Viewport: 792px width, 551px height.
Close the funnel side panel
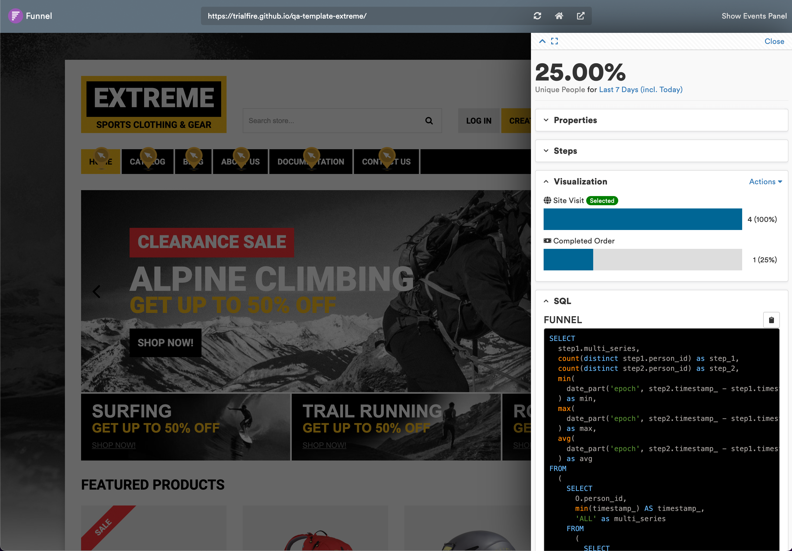pos(774,41)
